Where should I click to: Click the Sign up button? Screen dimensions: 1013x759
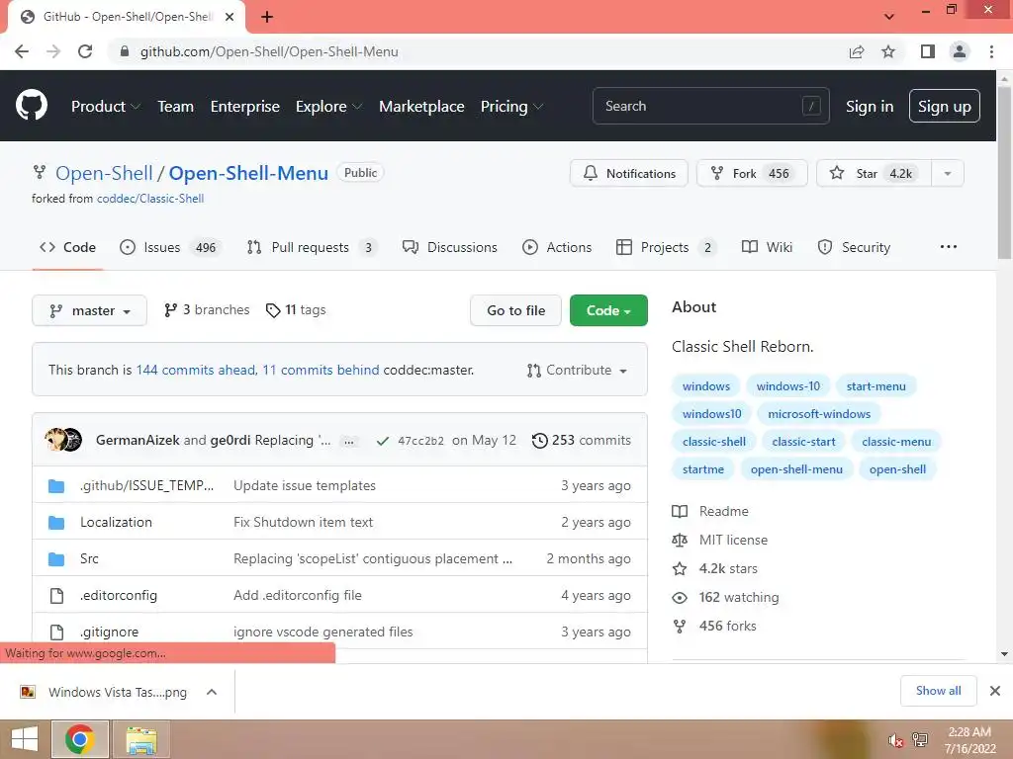coord(944,106)
